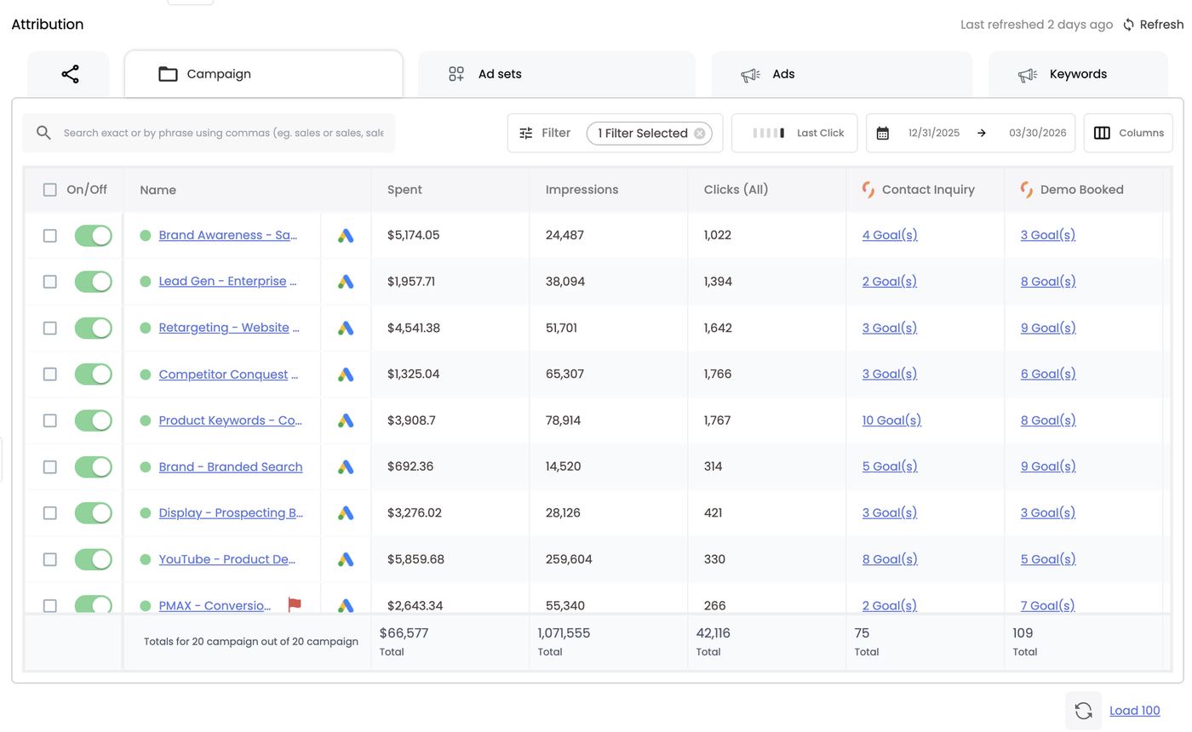Toggle off the YouTube - Product campaign switch
This screenshot has height=732, width=1192.
point(94,559)
